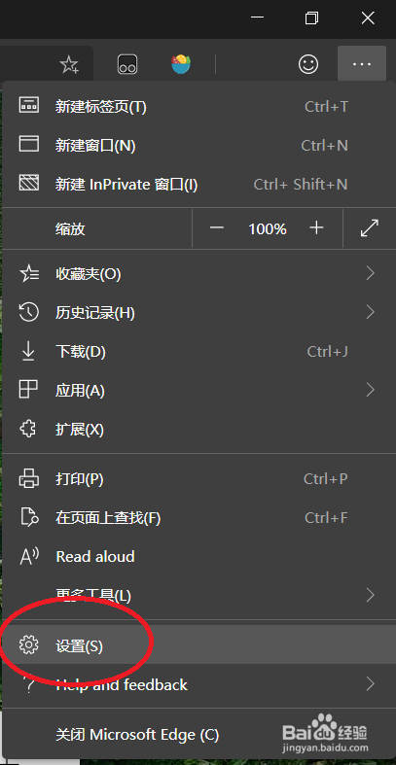Open 在页面上查找(F) find option

(198, 517)
